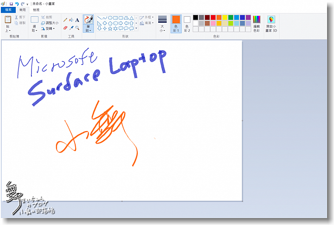This screenshot has width=334, height=225.
Task: Click the Select (選取) rectangle icon
Action: tap(34, 20)
